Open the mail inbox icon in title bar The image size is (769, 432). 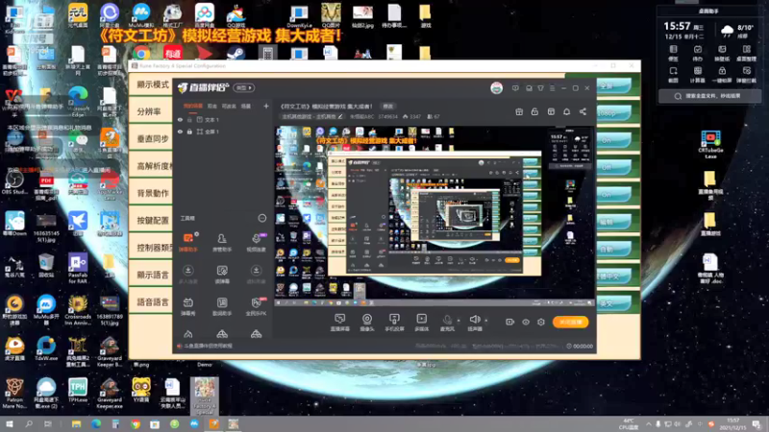[x=529, y=88]
